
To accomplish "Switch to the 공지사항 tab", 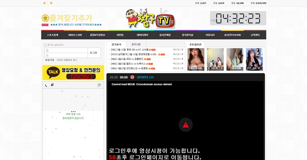I will pos(136,44).
